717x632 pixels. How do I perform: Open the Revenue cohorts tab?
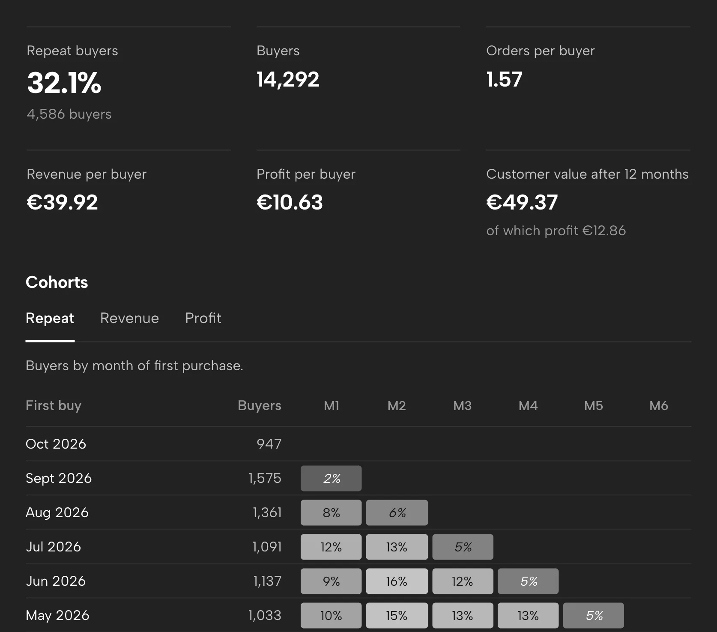129,318
